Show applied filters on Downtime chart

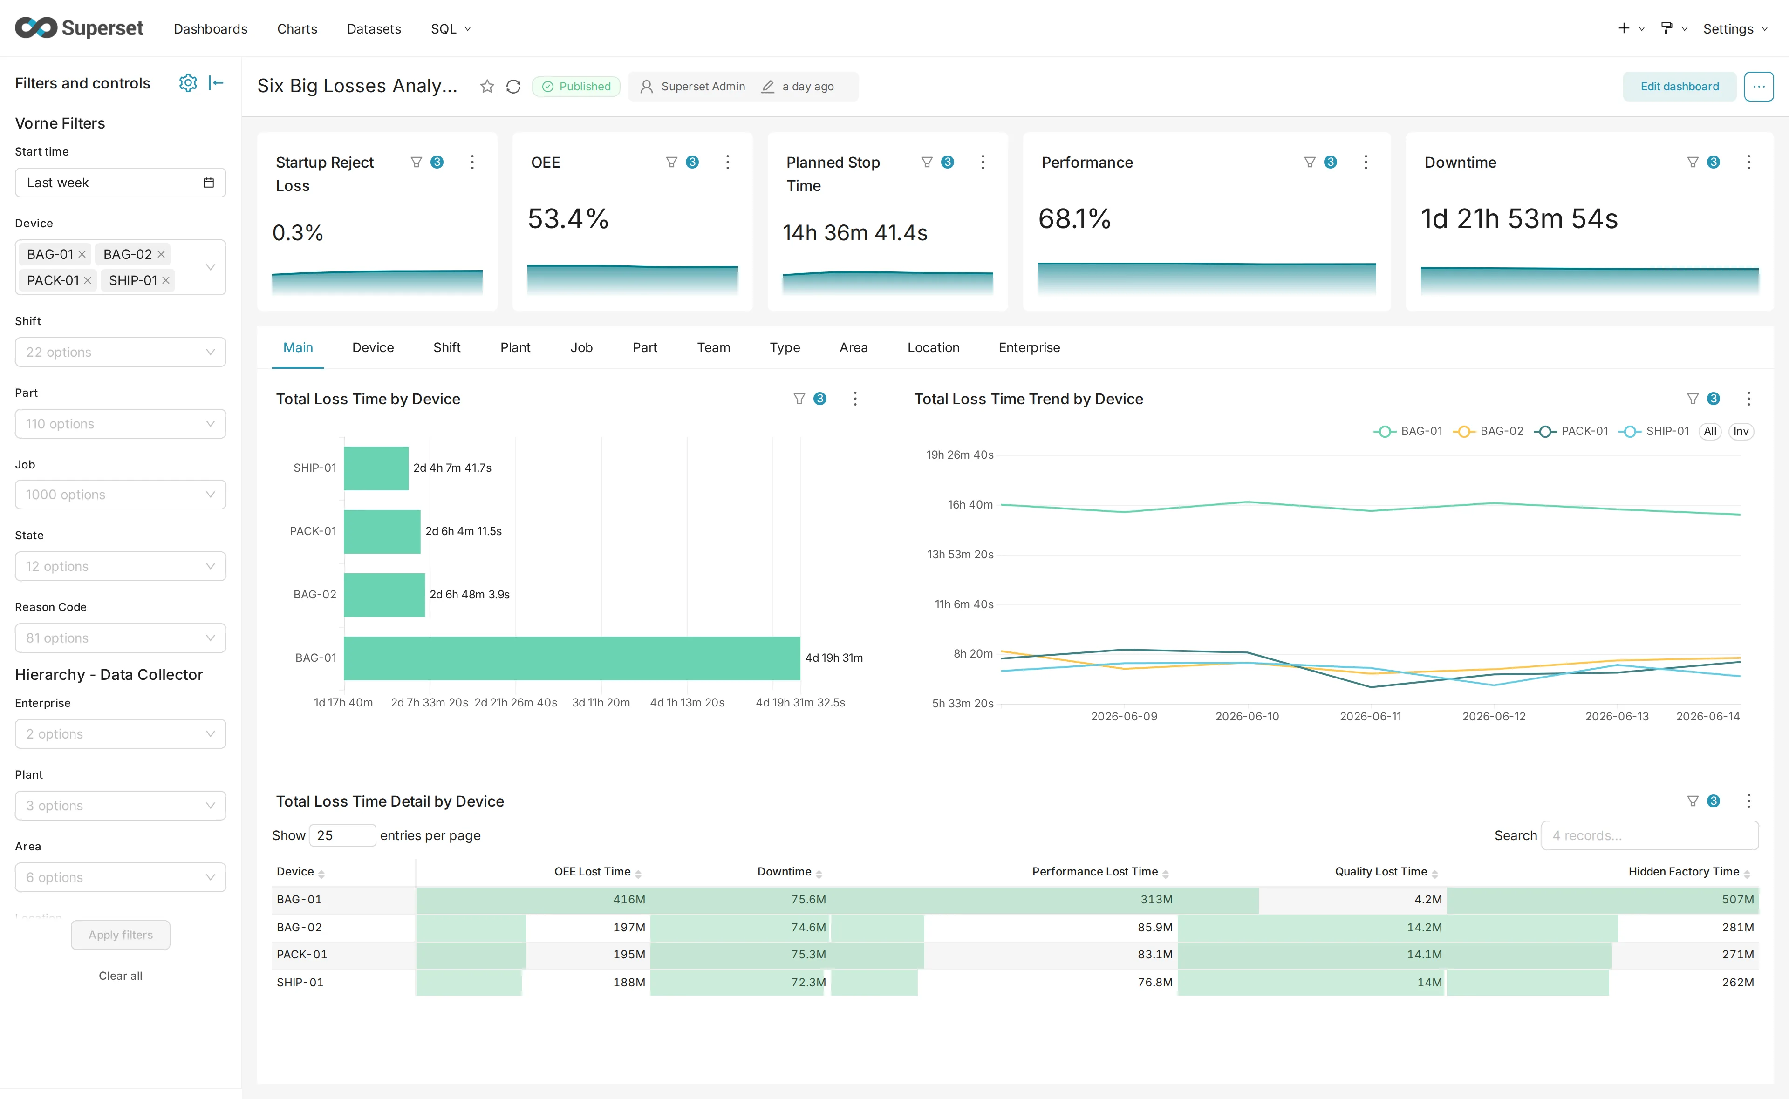(1703, 162)
